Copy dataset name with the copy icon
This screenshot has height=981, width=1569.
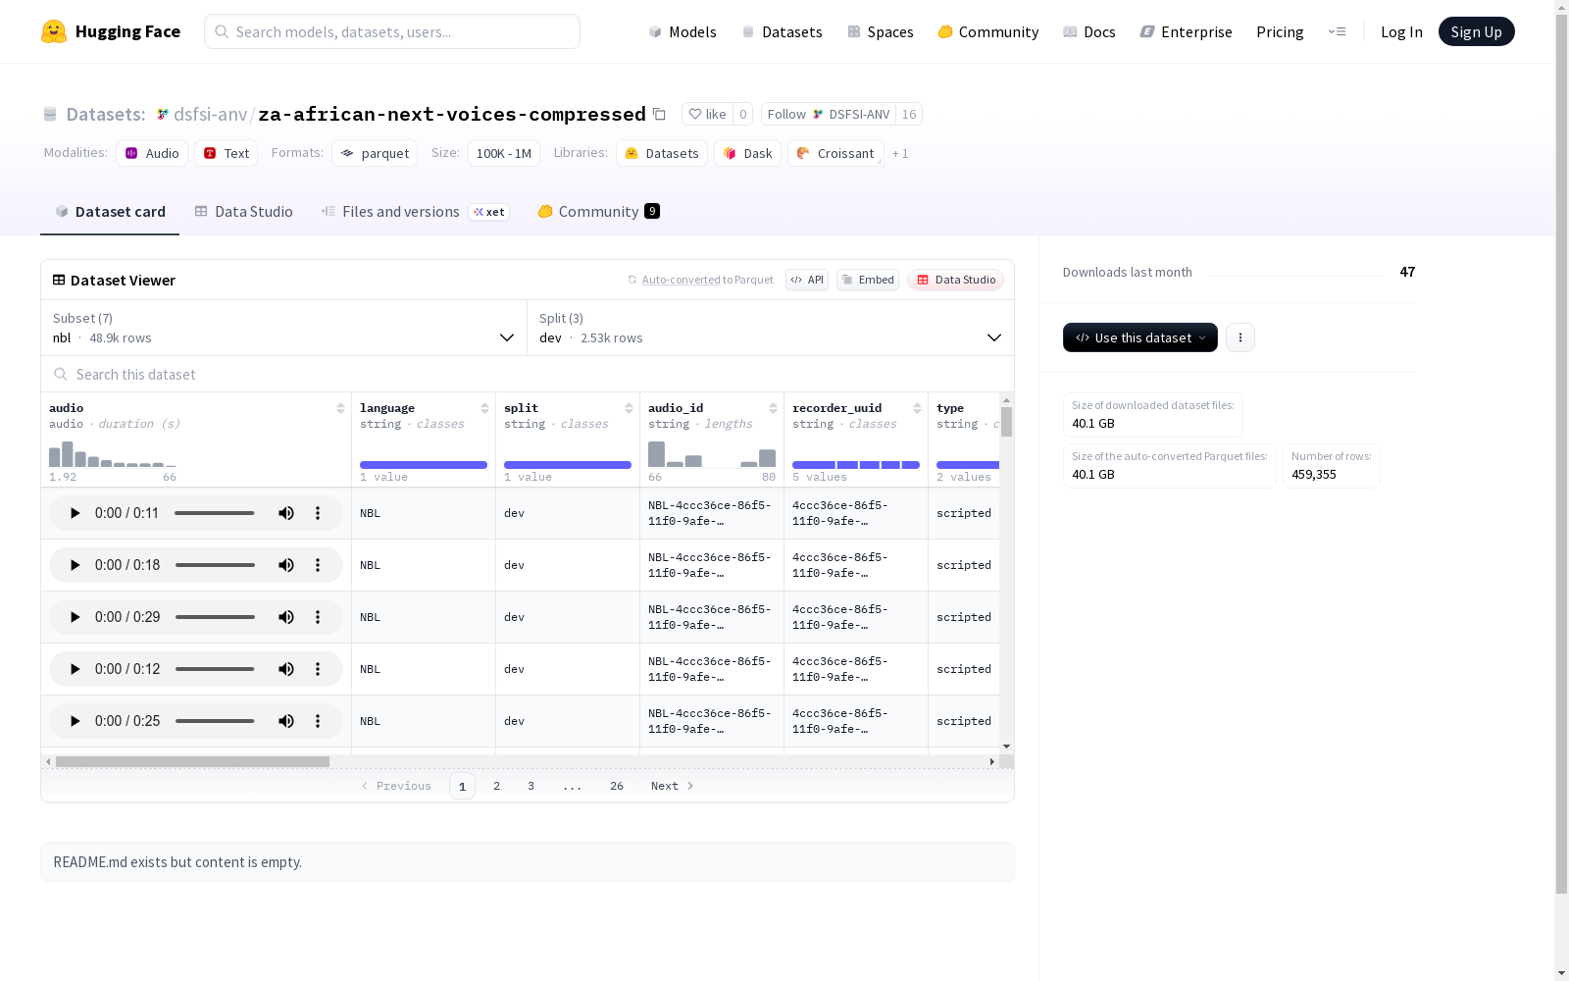coord(659,114)
